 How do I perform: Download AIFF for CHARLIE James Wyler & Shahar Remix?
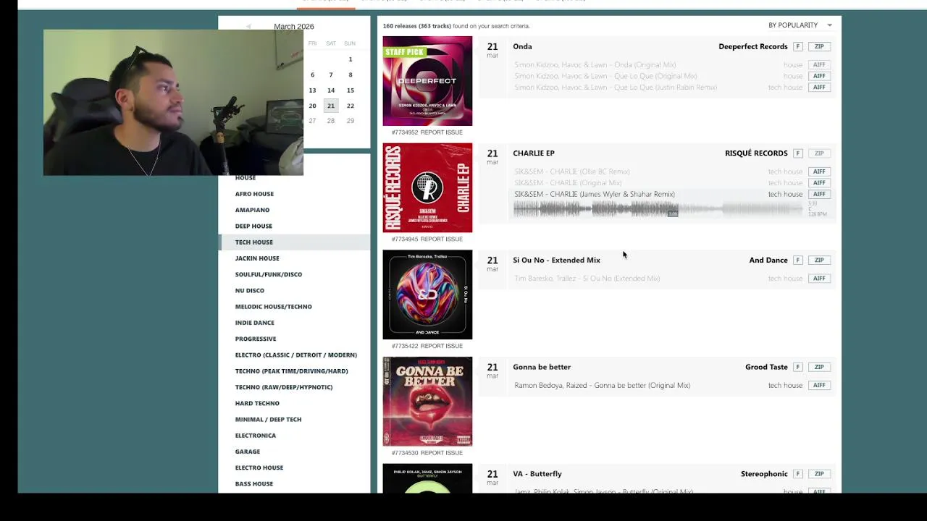click(819, 195)
